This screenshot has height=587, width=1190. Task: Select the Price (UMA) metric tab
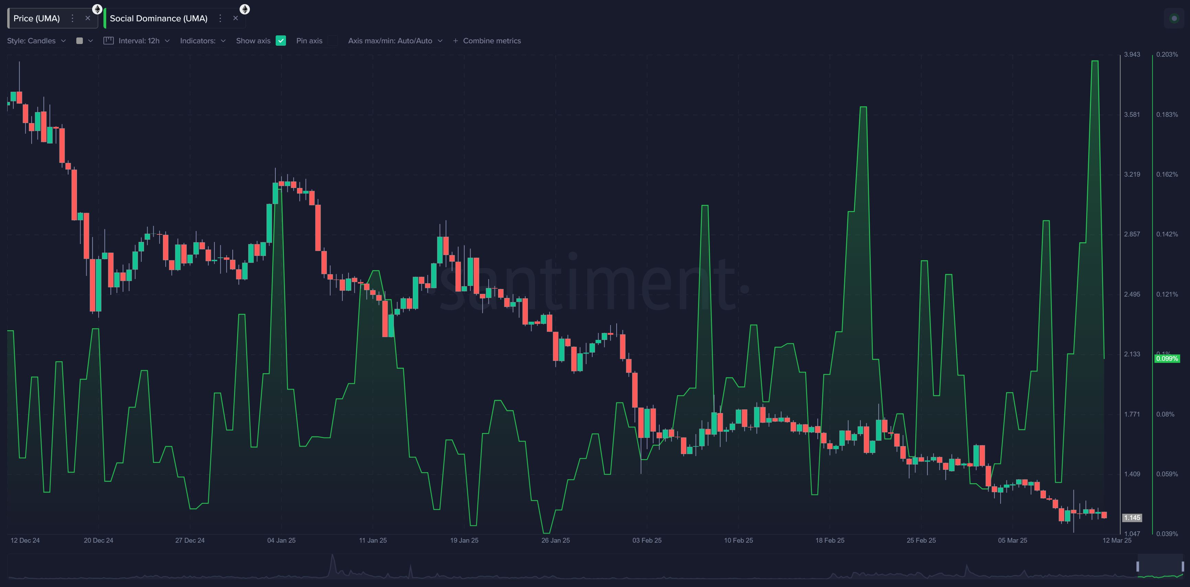(36, 18)
